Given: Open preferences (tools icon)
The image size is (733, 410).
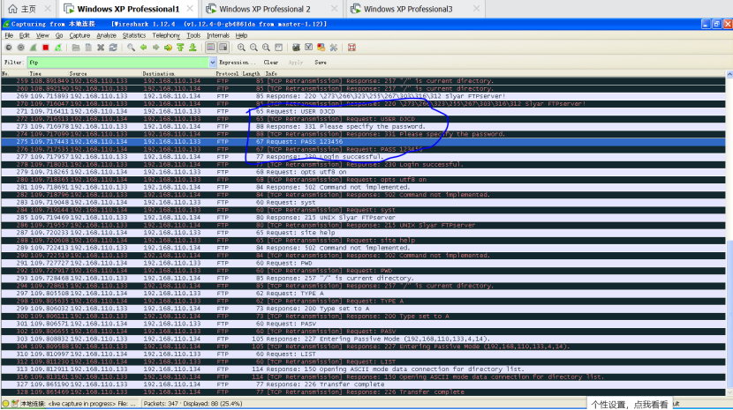Looking at the screenshot, I should tap(333, 48).
